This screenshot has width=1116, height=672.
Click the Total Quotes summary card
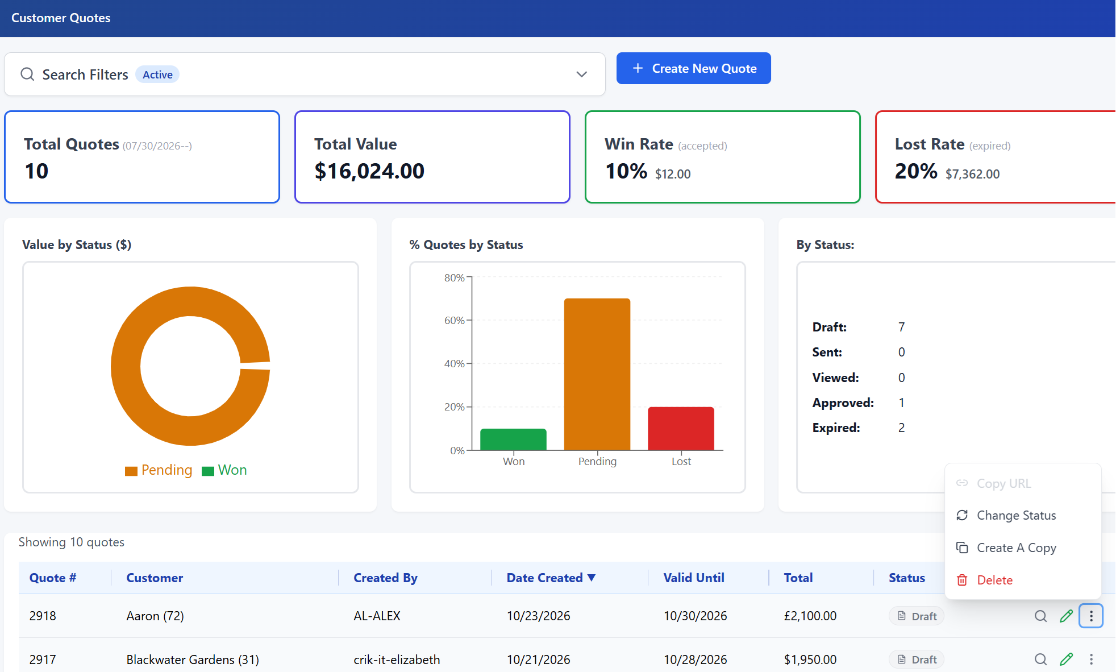click(x=142, y=157)
